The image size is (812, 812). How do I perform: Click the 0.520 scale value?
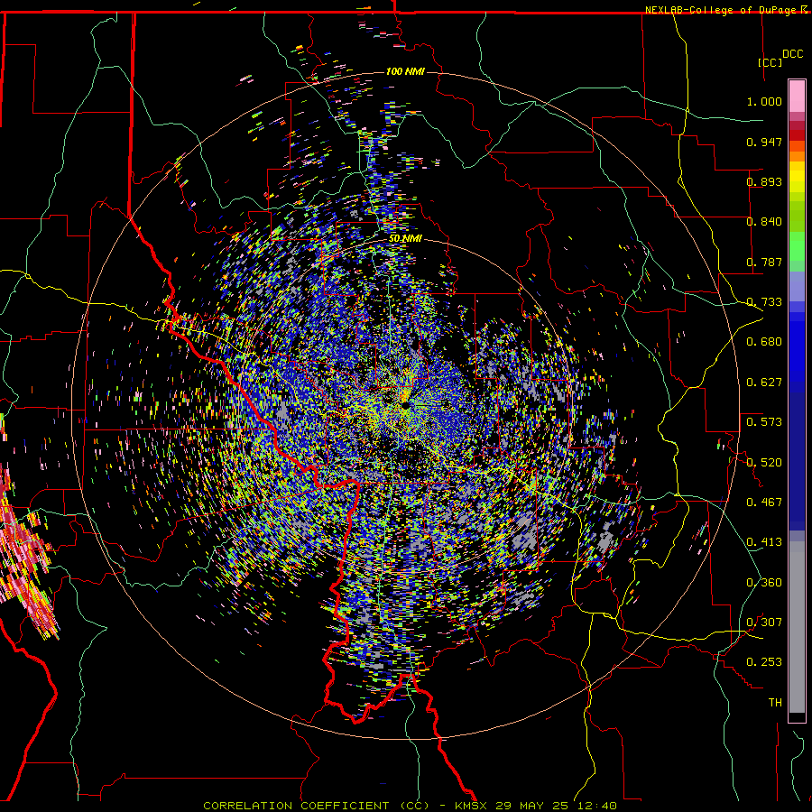click(764, 463)
